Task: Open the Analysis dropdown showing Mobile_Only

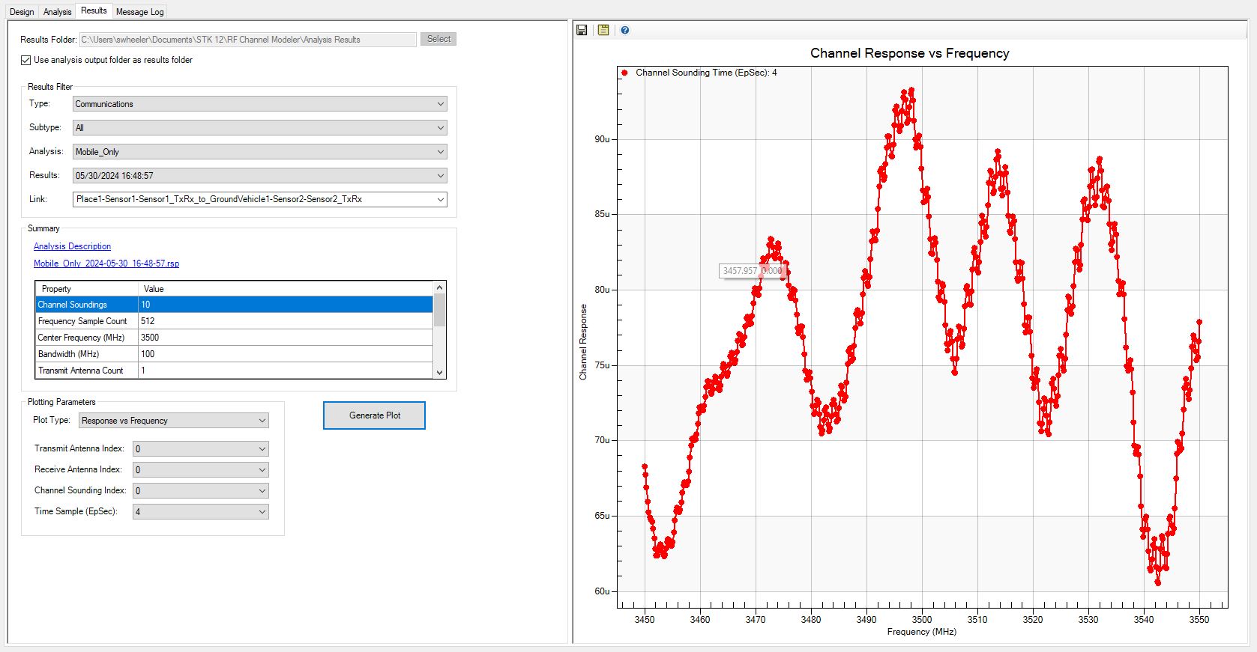Action: (x=259, y=152)
